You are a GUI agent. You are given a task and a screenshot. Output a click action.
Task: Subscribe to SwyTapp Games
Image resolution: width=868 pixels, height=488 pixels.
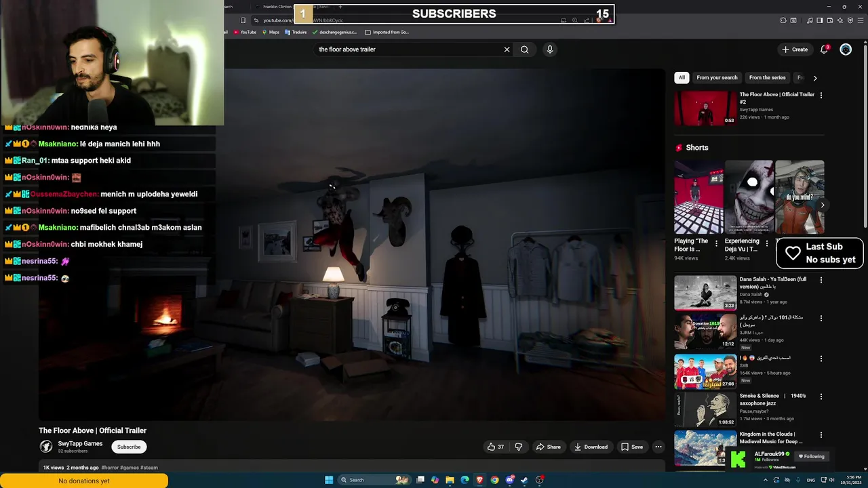[129, 447]
